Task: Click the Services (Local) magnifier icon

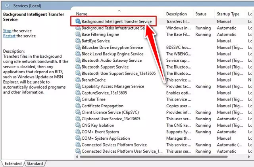Action: [7, 6]
